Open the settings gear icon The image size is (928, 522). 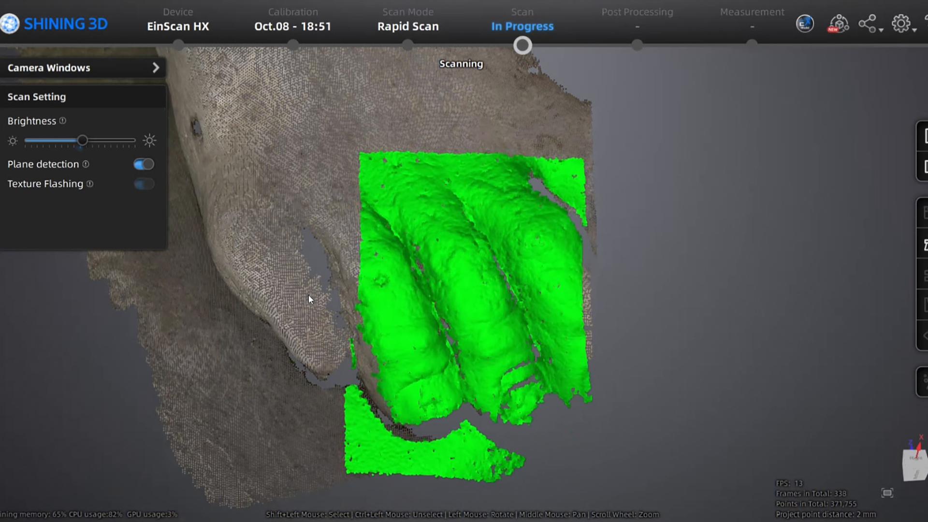[x=901, y=24]
